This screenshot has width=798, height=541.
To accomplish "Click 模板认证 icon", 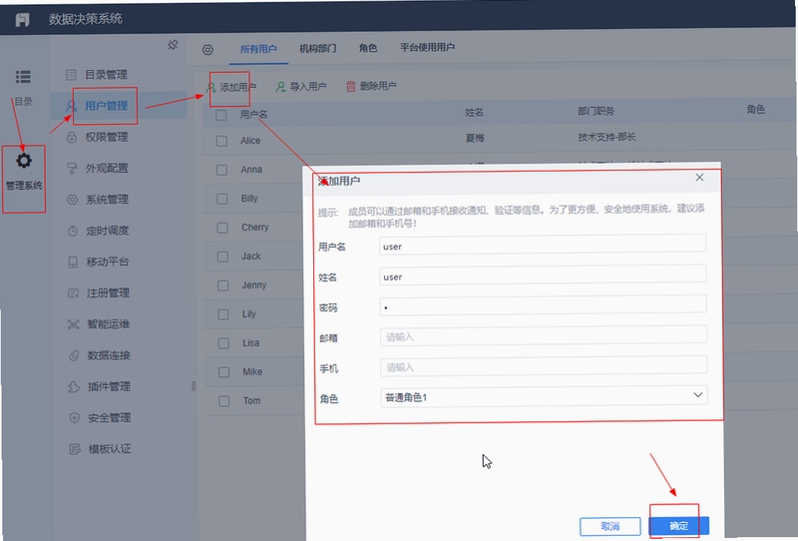I will [74, 449].
